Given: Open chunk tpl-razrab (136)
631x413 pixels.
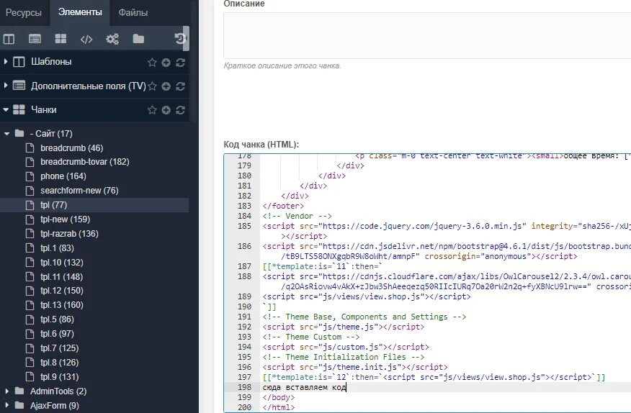Looking at the screenshot, I should [69, 234].
